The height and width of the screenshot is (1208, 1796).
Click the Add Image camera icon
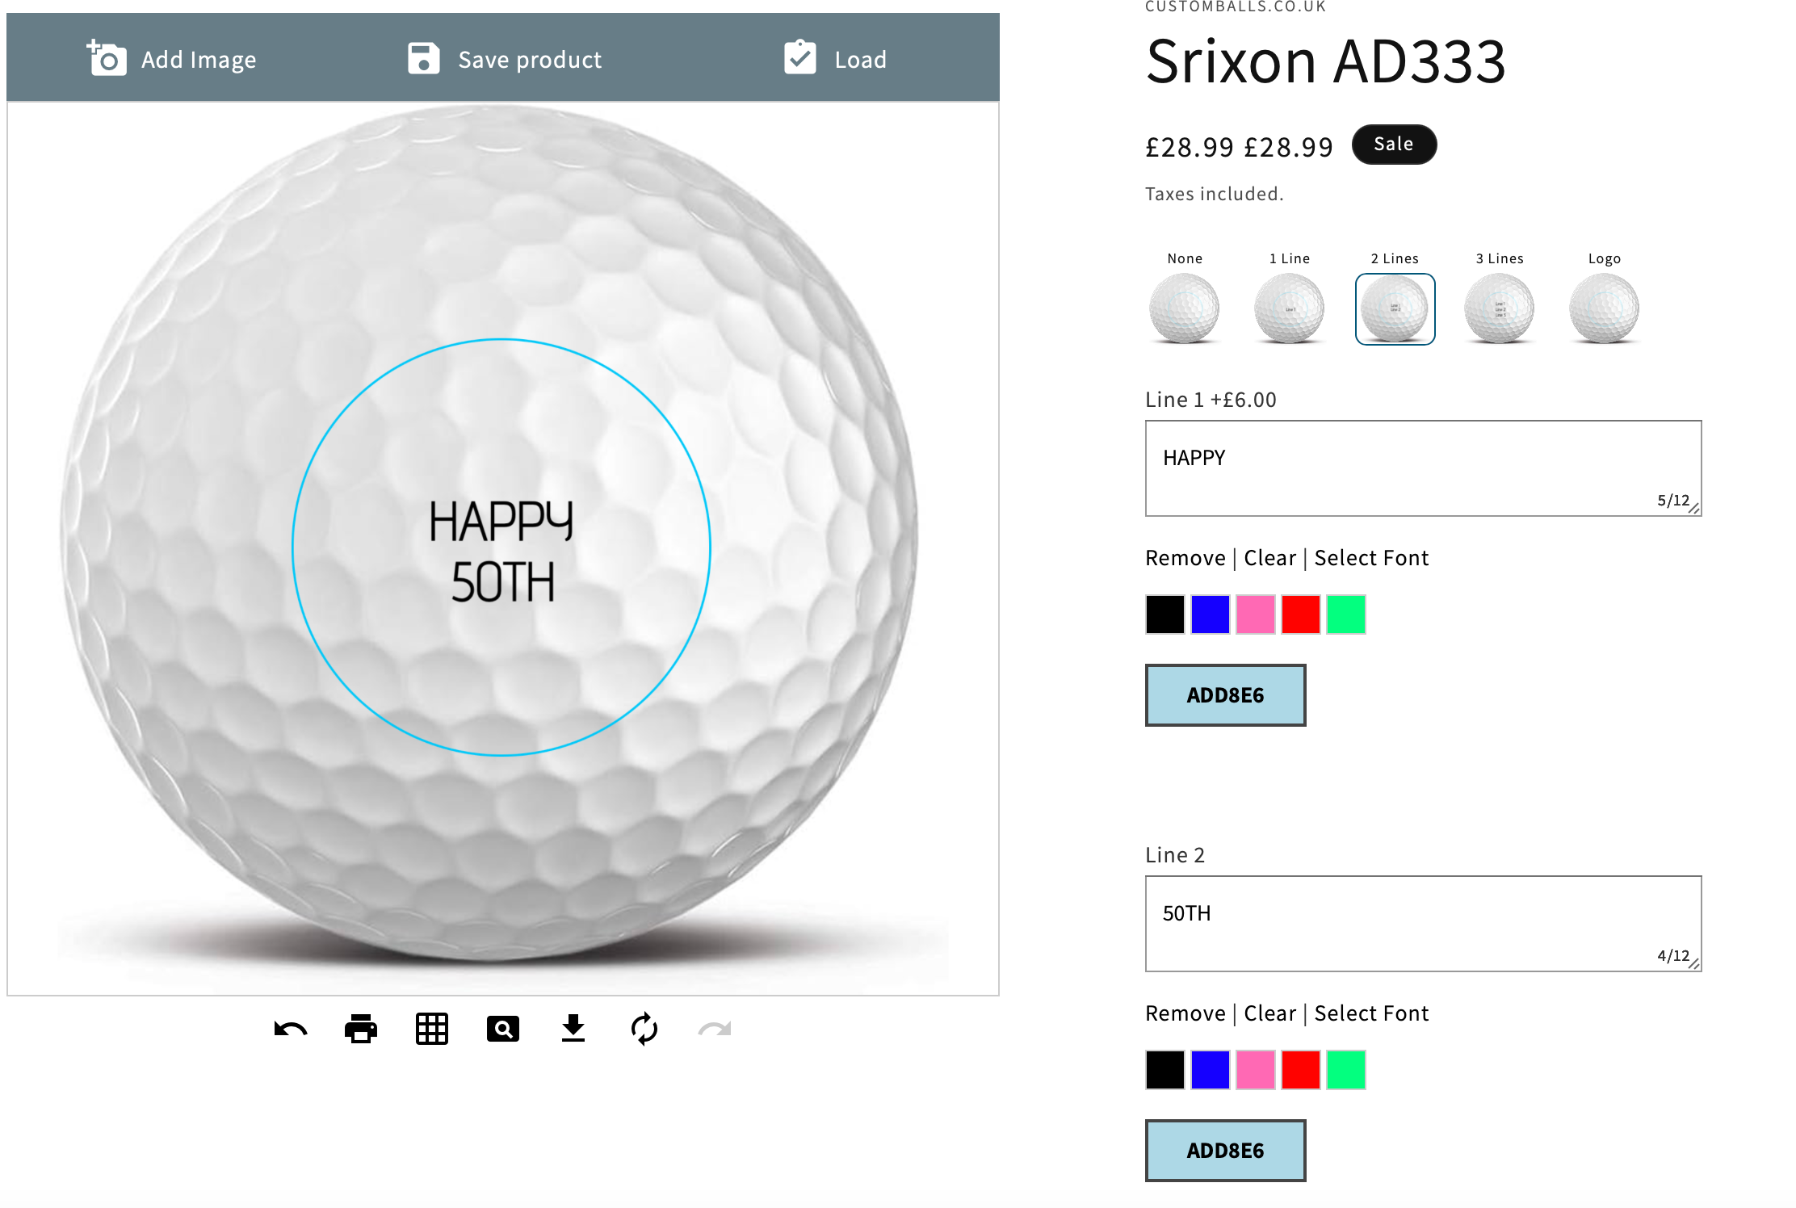[x=107, y=58]
